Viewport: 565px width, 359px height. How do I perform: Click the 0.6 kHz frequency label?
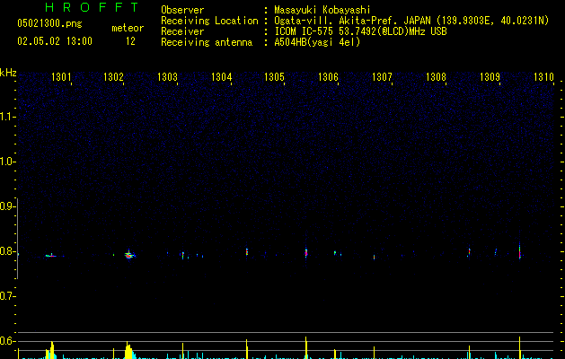coord(7,341)
